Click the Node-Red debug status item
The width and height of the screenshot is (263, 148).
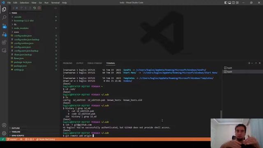point(46,139)
